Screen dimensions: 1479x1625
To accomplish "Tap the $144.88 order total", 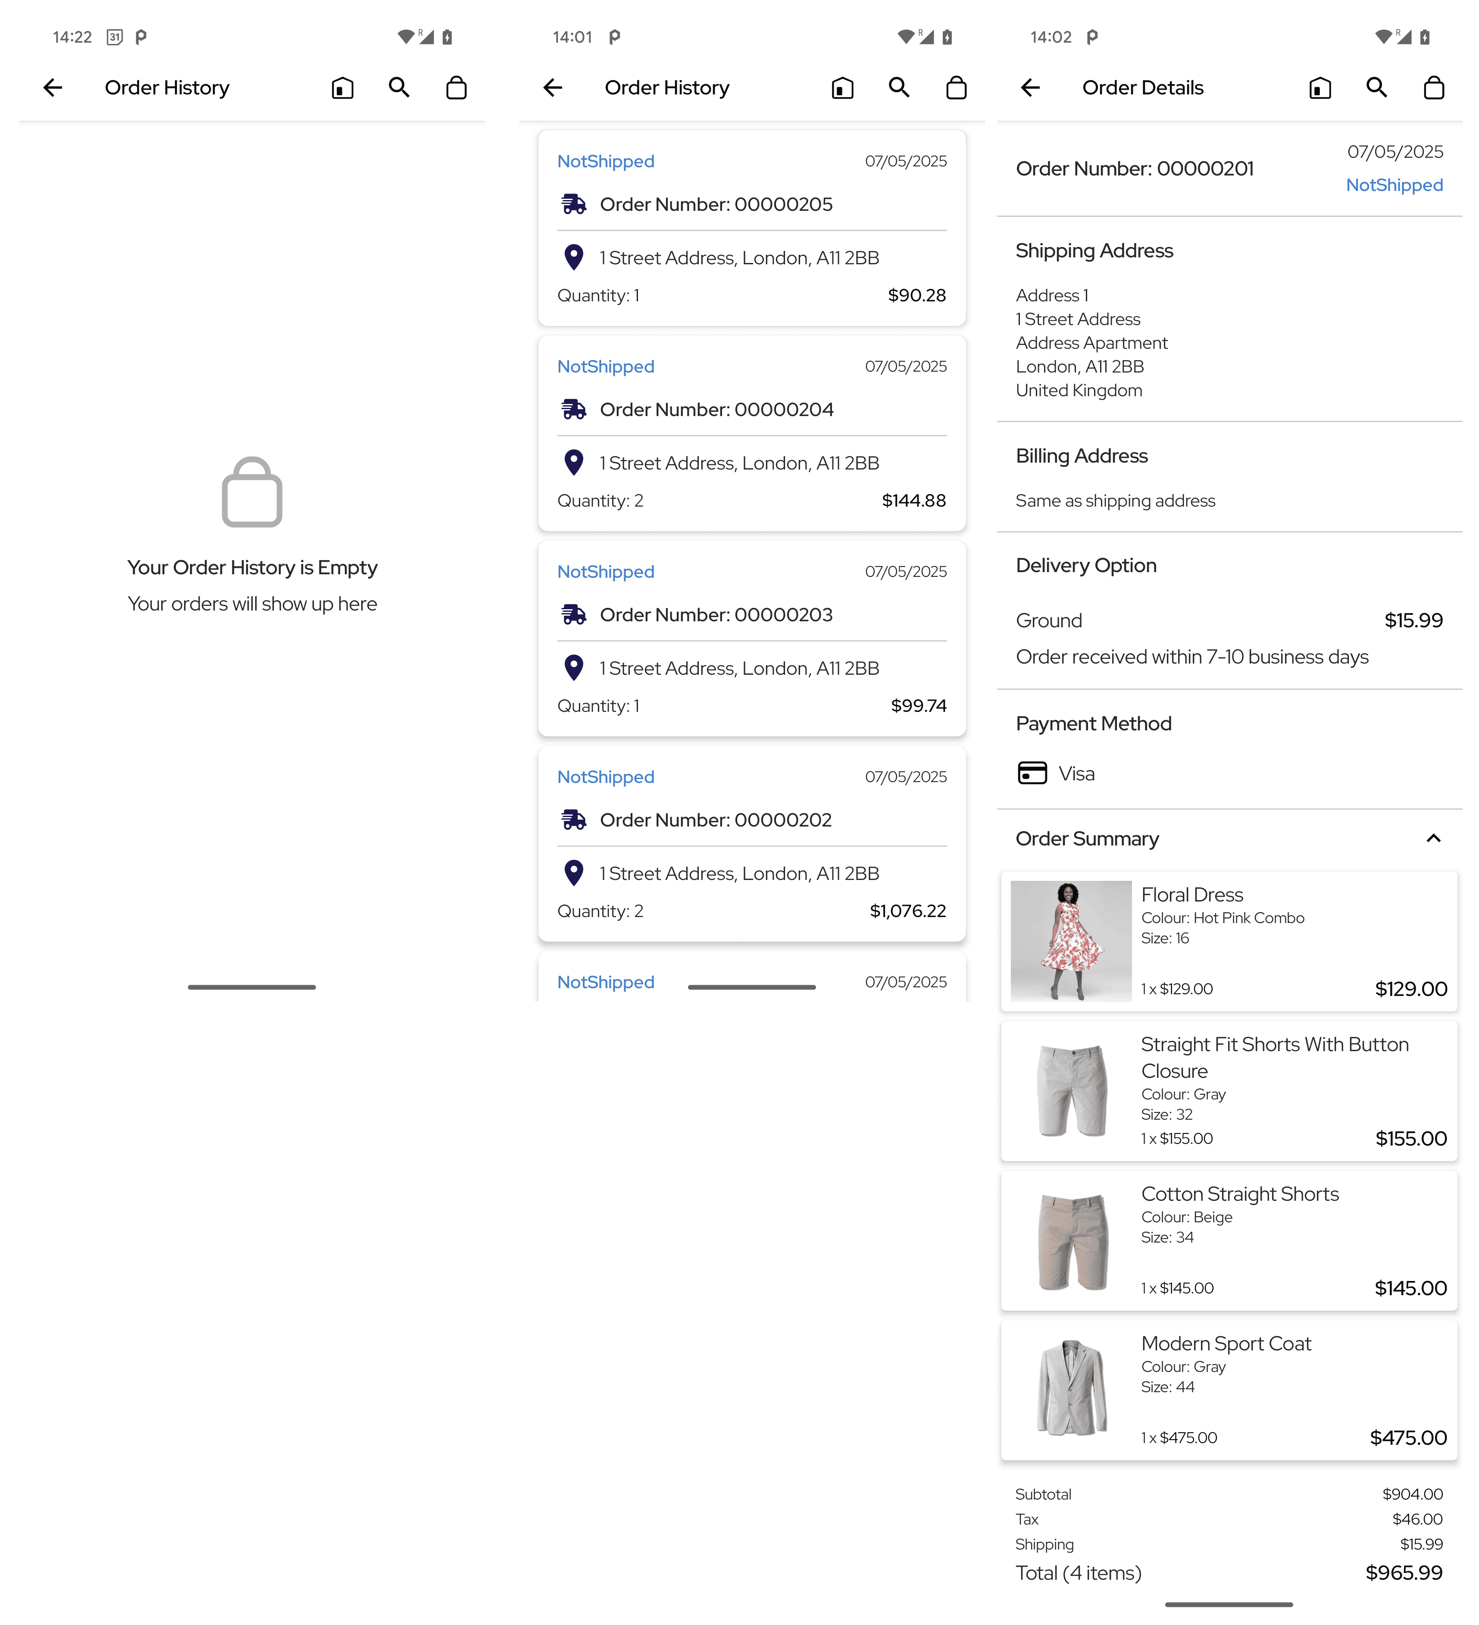I will coord(913,501).
